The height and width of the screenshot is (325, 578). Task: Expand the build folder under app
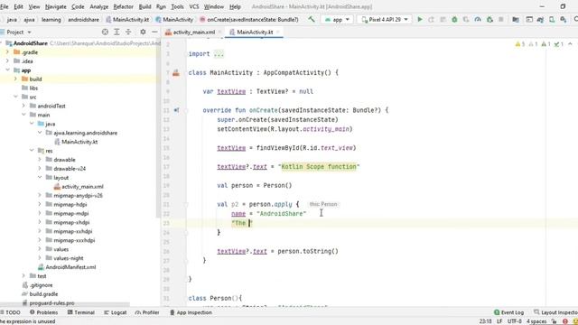point(15,79)
